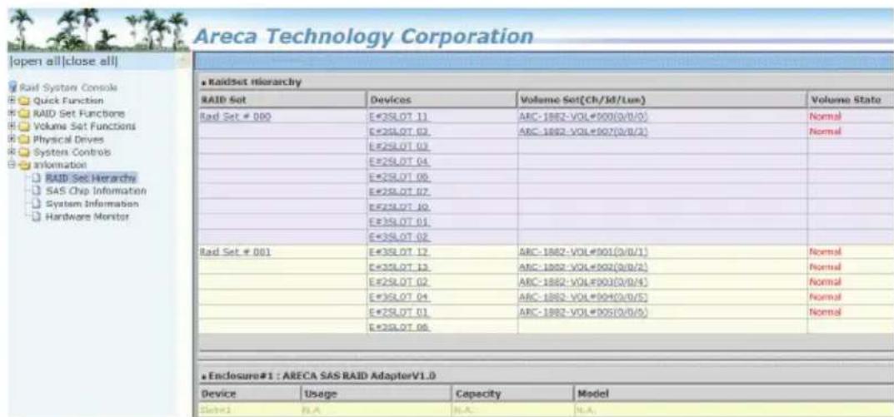Viewport: 894px width, 417px height.
Task: Open System Information page
Action: [92, 204]
